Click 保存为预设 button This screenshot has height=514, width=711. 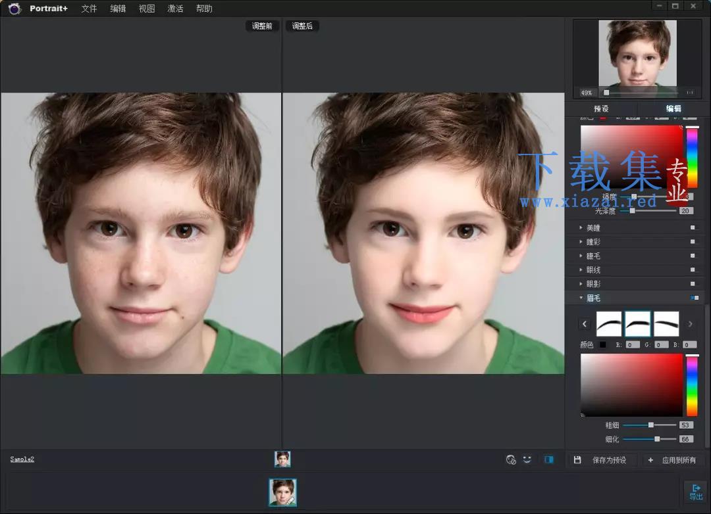click(x=609, y=460)
